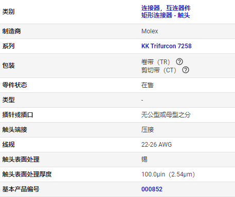Click the 100.0µin (2.54µm) thickness value
The image size is (235, 197).
[168, 174]
